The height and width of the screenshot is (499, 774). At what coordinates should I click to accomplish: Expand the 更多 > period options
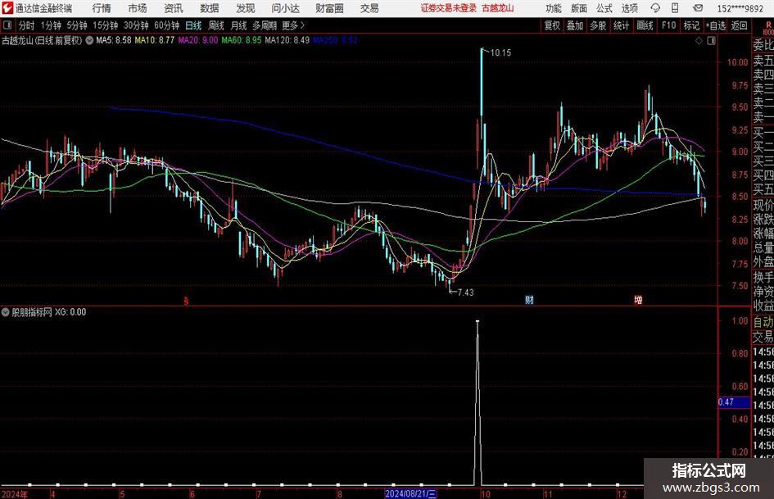[x=293, y=25]
